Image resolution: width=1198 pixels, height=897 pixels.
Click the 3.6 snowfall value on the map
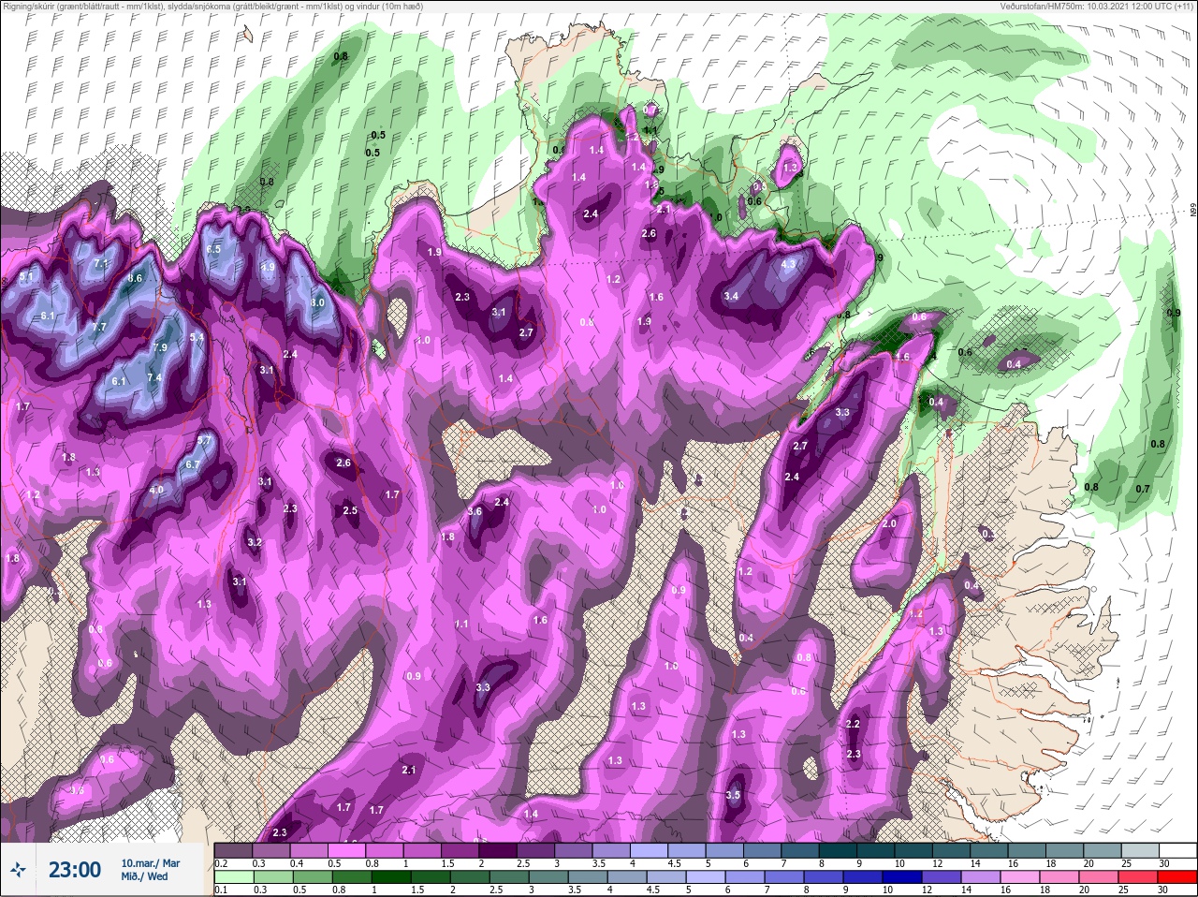click(x=475, y=511)
